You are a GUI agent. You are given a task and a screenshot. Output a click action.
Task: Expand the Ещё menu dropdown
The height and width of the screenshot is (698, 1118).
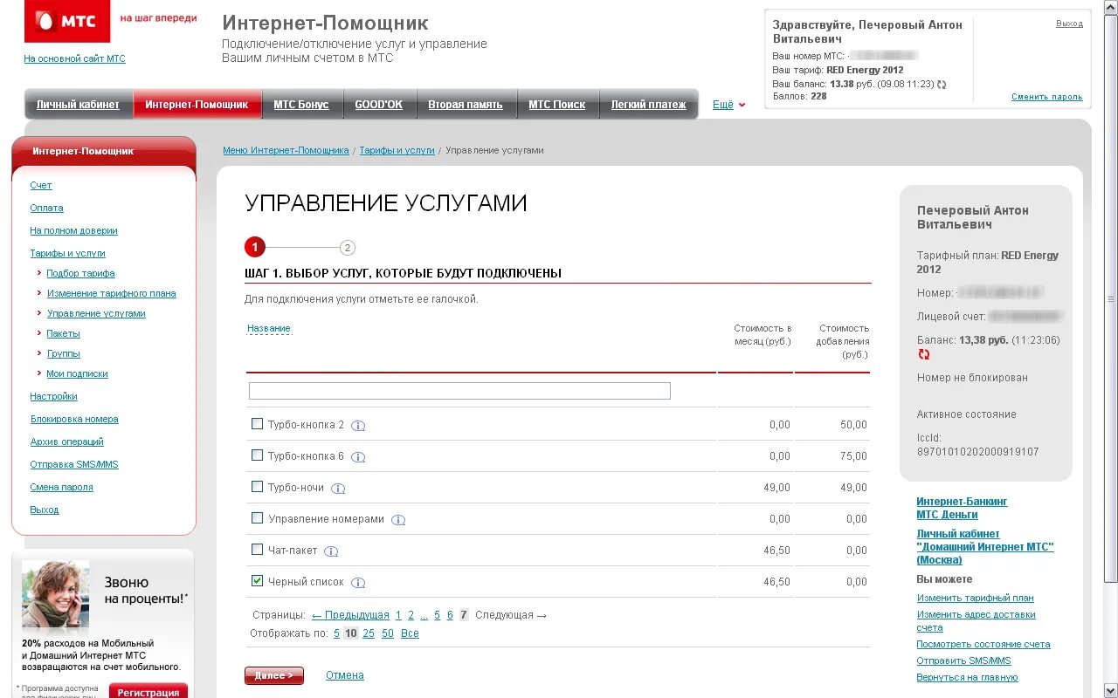pyautogui.click(x=729, y=105)
